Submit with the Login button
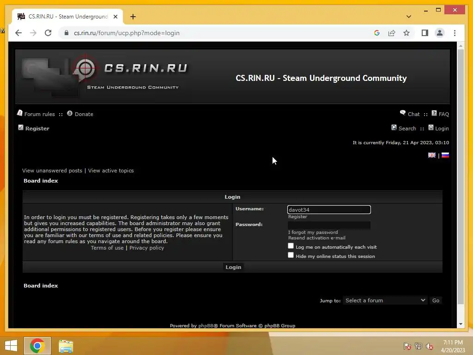The height and width of the screenshot is (355, 473). 233,267
